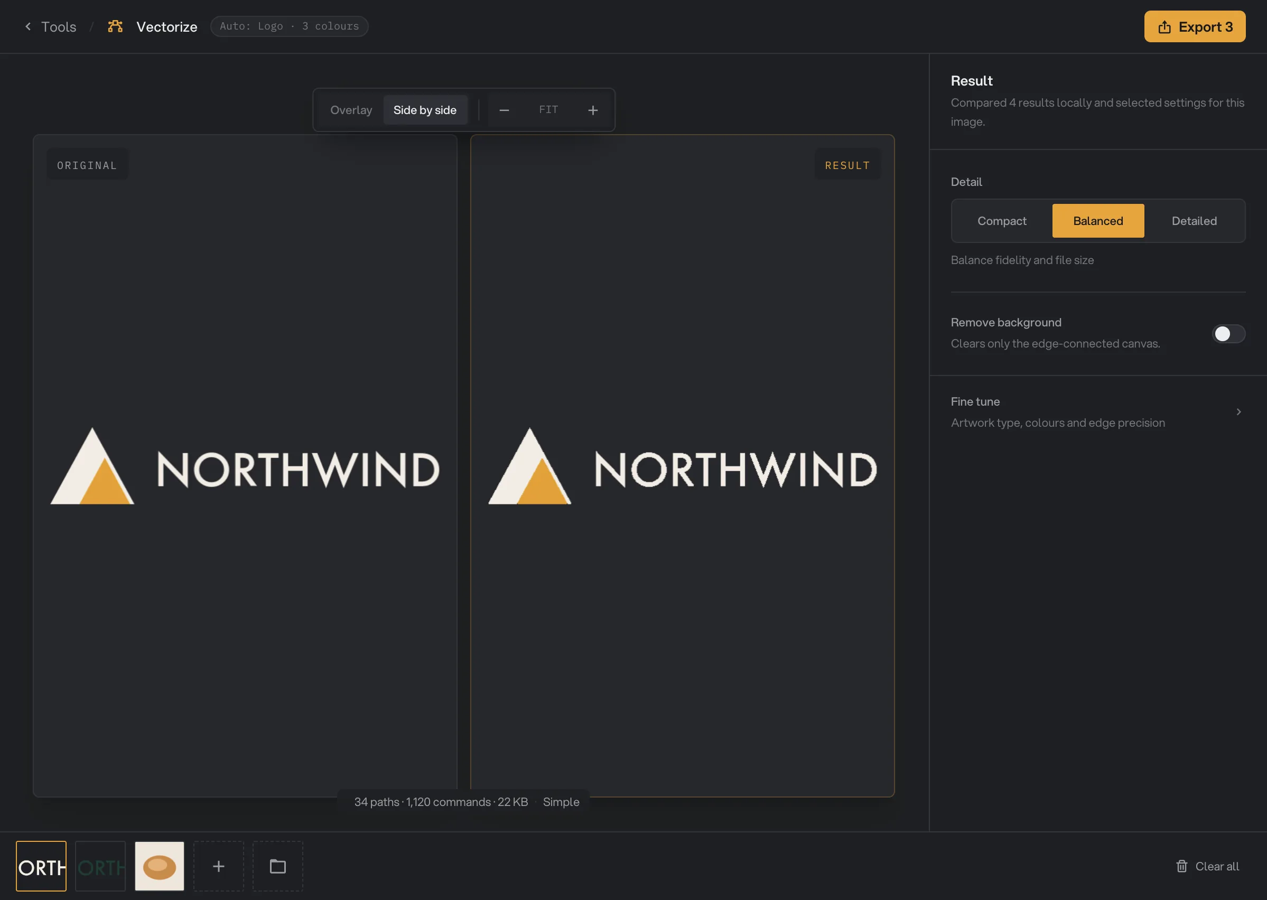This screenshot has height=900, width=1267.
Task: Click the Simple complexity label
Action: point(561,801)
